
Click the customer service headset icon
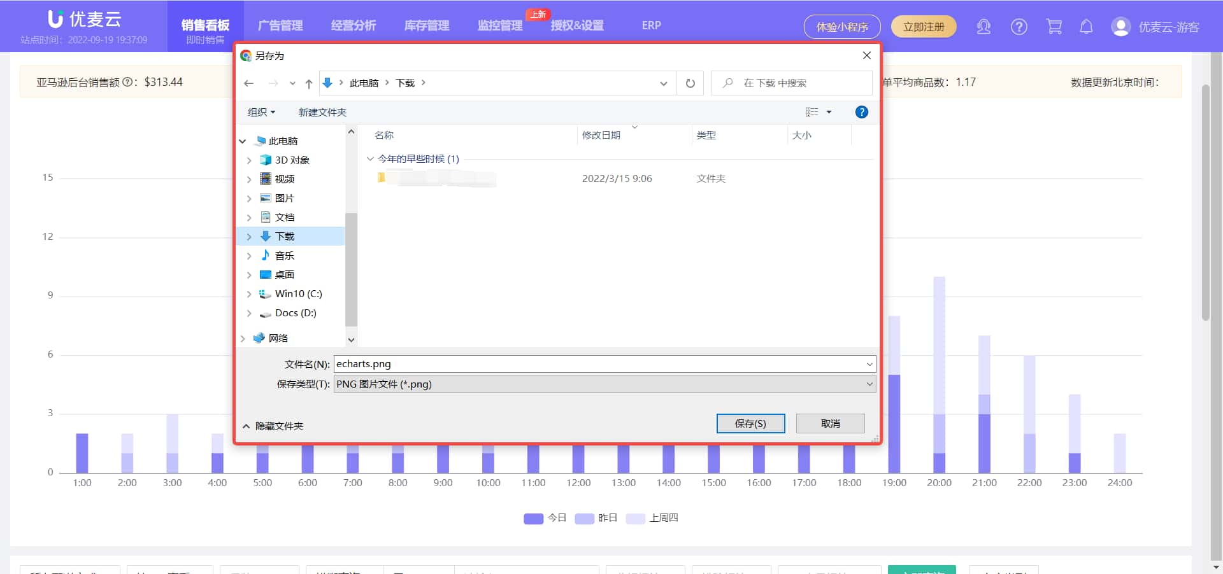click(983, 27)
